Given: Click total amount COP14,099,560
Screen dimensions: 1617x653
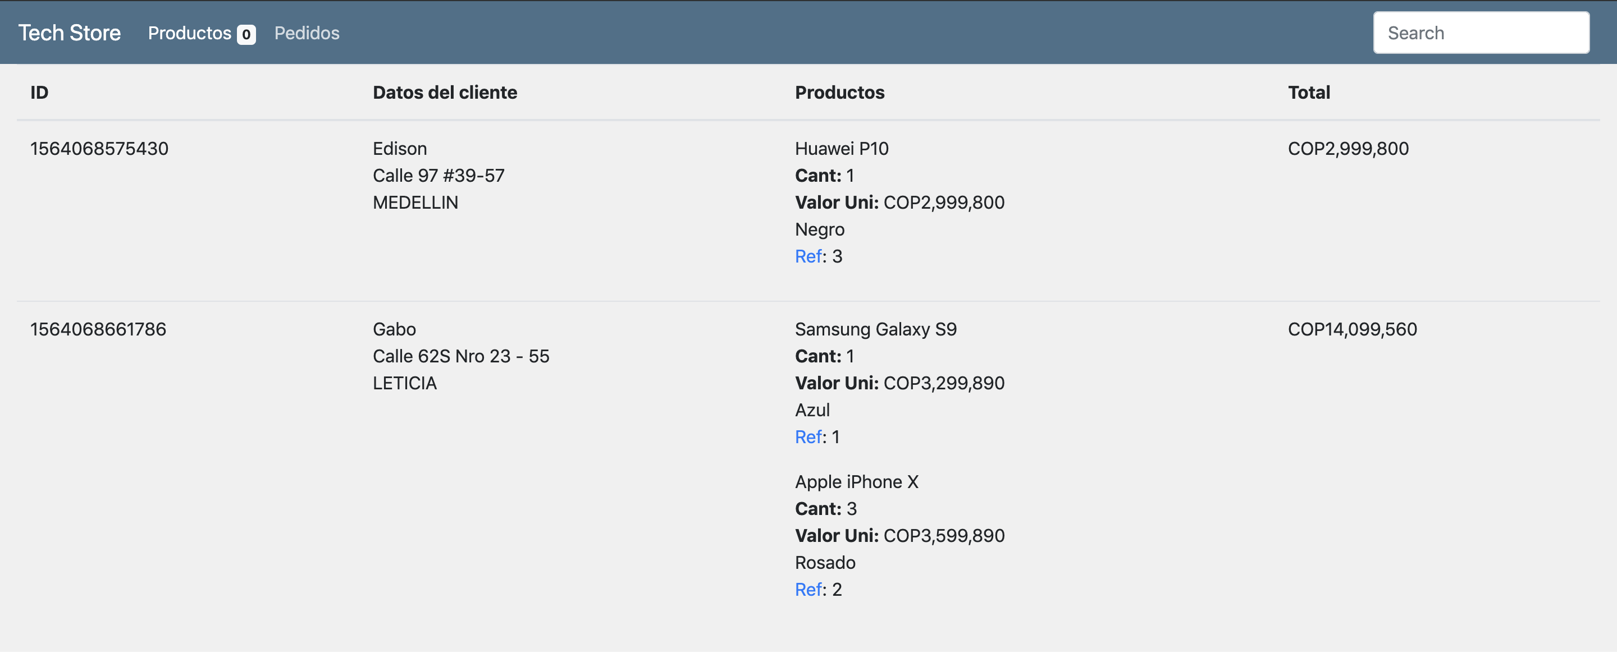Looking at the screenshot, I should tap(1352, 329).
